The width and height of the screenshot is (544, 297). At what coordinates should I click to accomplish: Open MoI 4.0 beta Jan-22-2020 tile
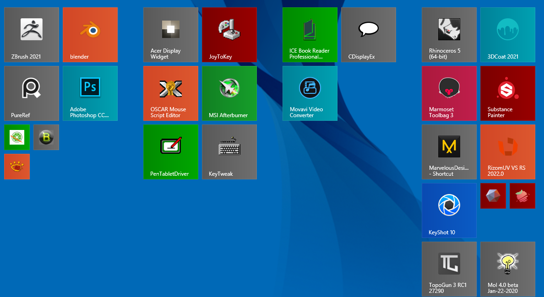point(507,269)
